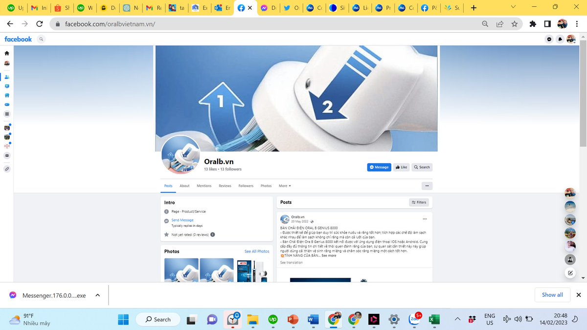Viewport: 587px width, 330px height.
Task: Click taskbar Search box
Action: 158,319
